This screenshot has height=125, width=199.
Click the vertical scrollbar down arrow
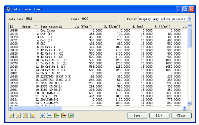tap(189, 103)
